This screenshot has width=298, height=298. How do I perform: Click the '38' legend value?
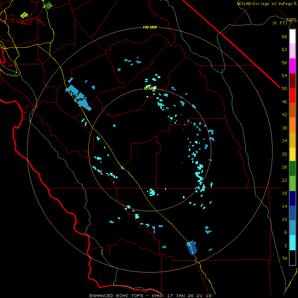click(284, 128)
